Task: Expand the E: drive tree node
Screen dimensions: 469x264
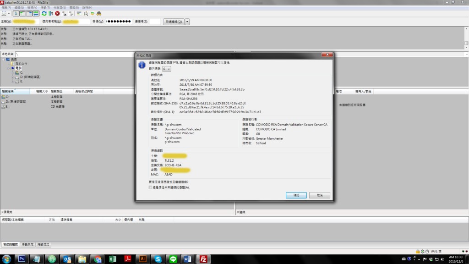Action: [x=12, y=82]
